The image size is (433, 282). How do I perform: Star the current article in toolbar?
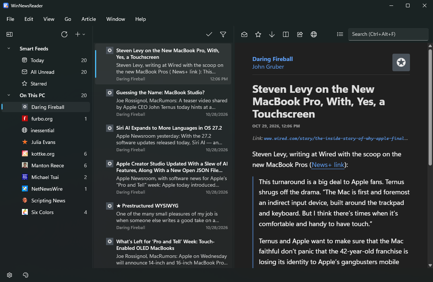coord(258,34)
